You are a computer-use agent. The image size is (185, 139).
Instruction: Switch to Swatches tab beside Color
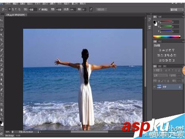(160, 17)
